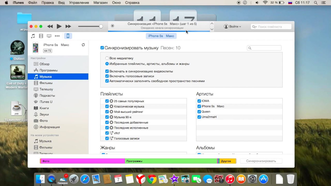This screenshot has width=331, height=186.
Task: Uncheck playlist Музыка 90-х
Action: 107,117
